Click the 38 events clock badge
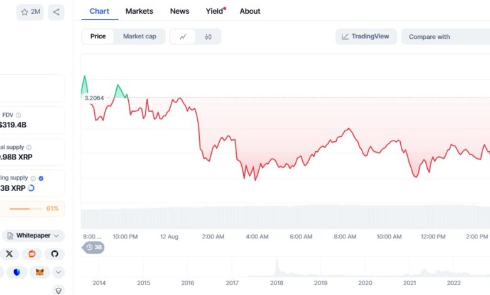The width and height of the screenshot is (490, 295). (94, 247)
